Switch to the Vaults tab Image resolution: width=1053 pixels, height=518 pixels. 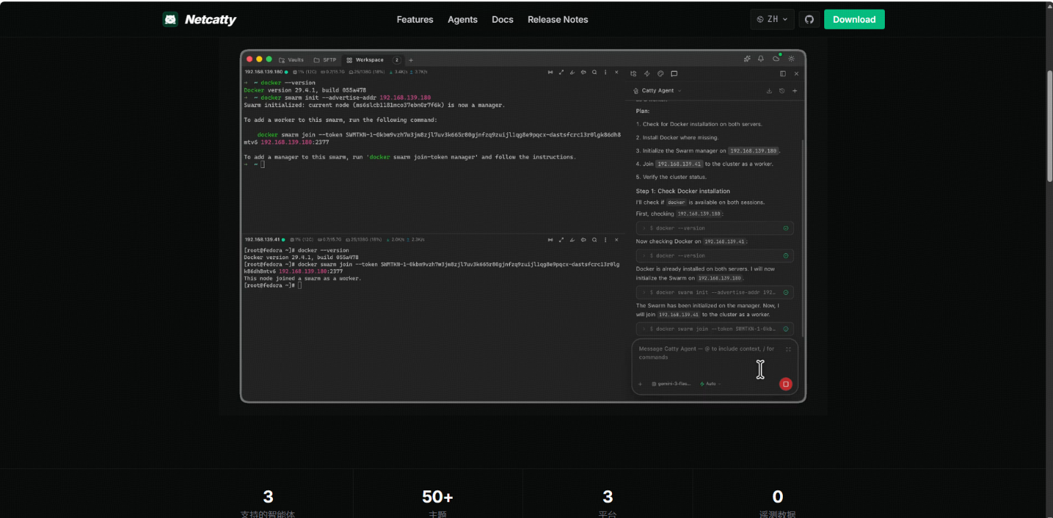[291, 60]
